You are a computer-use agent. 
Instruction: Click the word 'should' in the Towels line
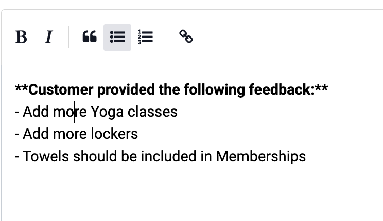(95, 156)
